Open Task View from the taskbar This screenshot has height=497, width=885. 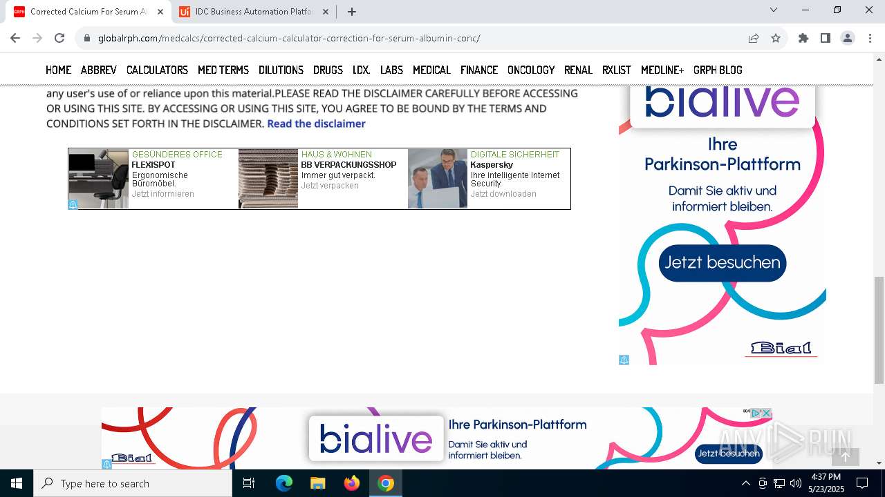click(x=249, y=483)
